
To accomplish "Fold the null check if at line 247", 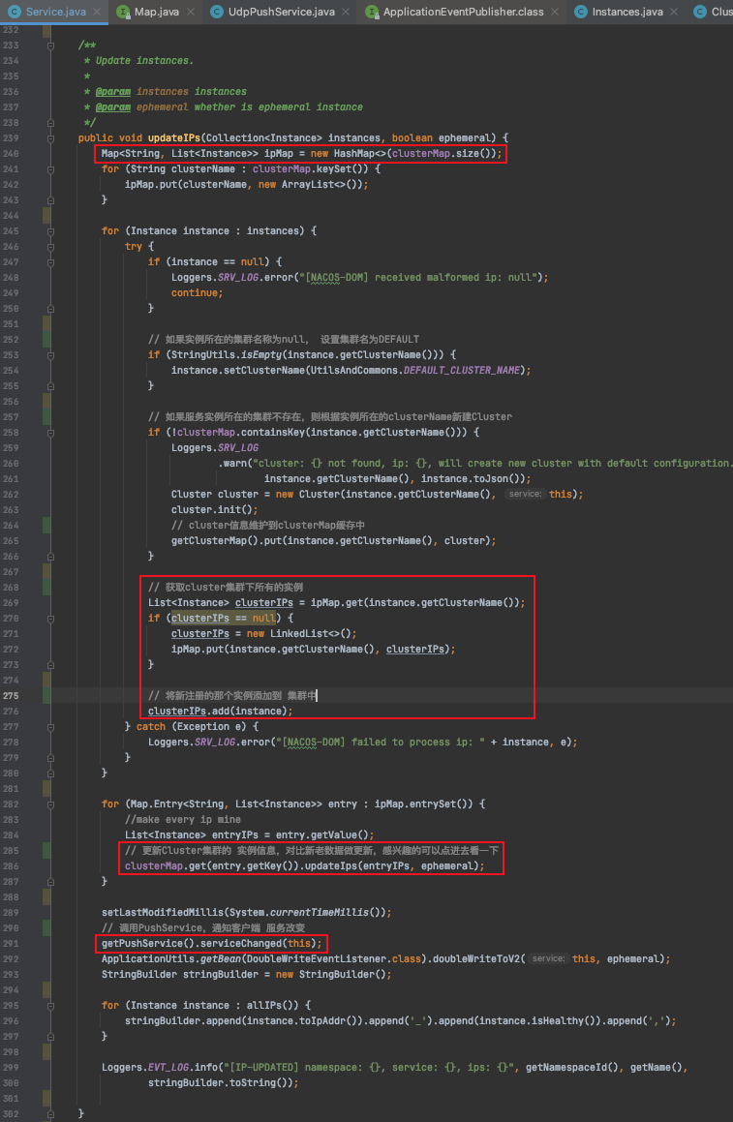I will (x=50, y=262).
